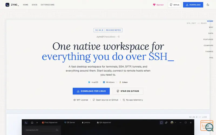
Task: Open the GitHub button in header
Action: [174, 5]
